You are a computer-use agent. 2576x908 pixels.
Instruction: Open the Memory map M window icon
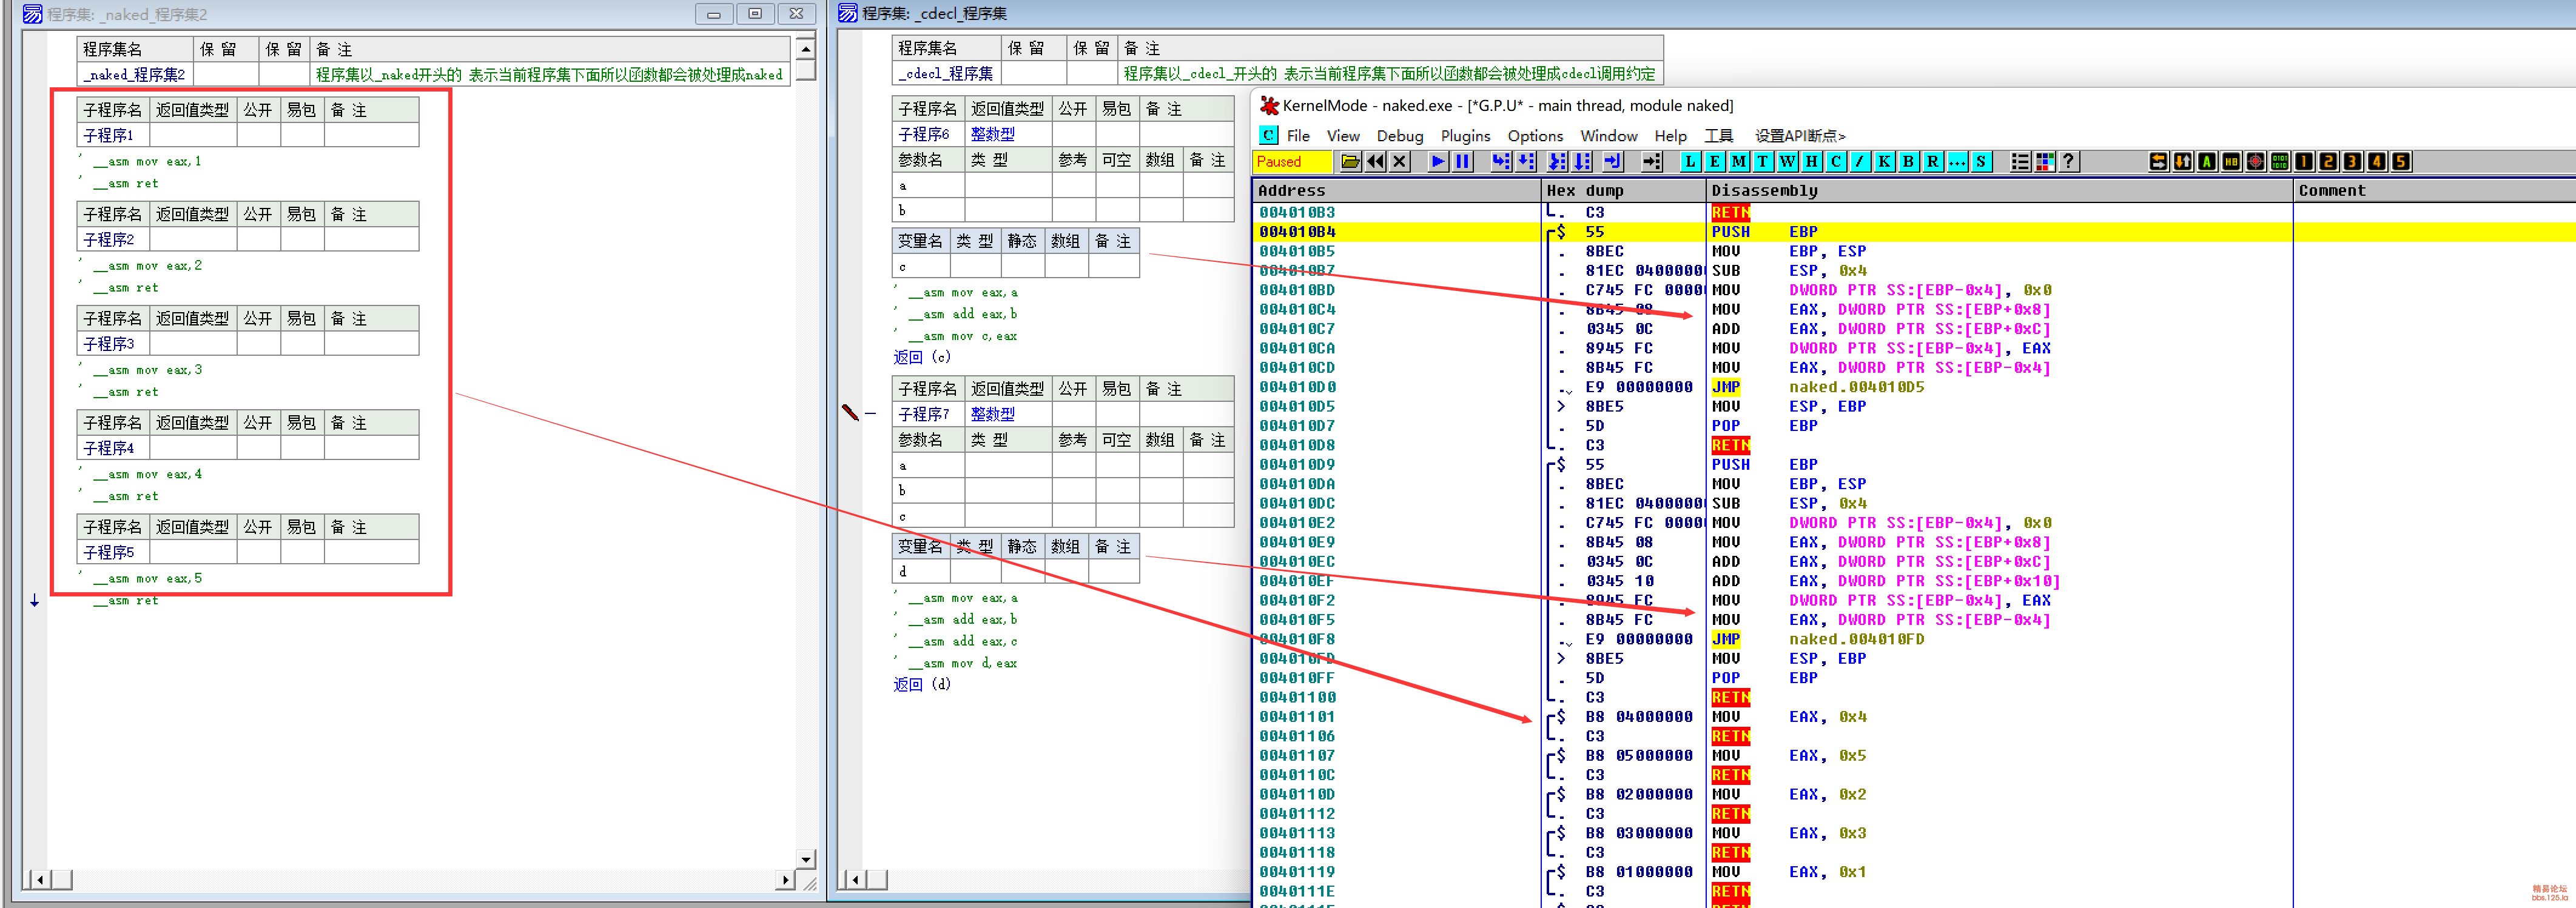pyautogui.click(x=1738, y=162)
